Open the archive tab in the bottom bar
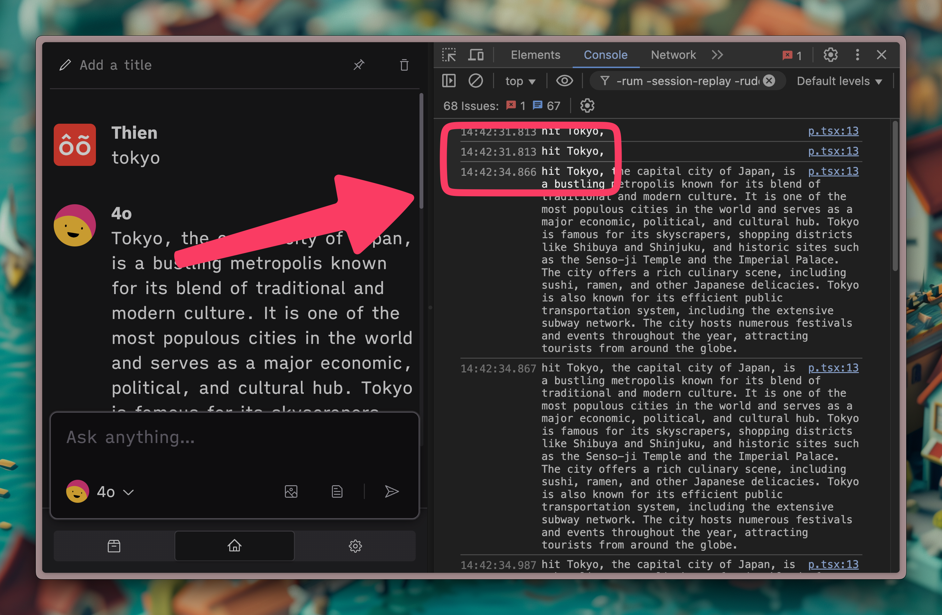Viewport: 942px width, 615px height. tap(114, 546)
